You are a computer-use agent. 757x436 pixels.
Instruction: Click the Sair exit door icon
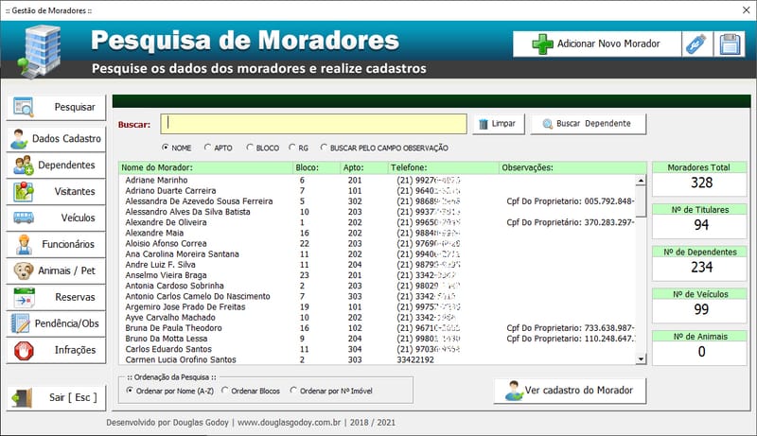coord(22,398)
